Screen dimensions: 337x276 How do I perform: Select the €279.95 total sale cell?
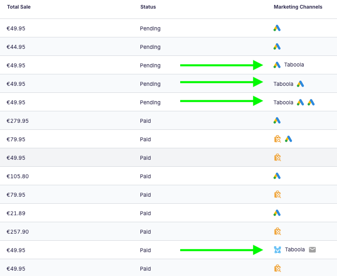pos(18,121)
